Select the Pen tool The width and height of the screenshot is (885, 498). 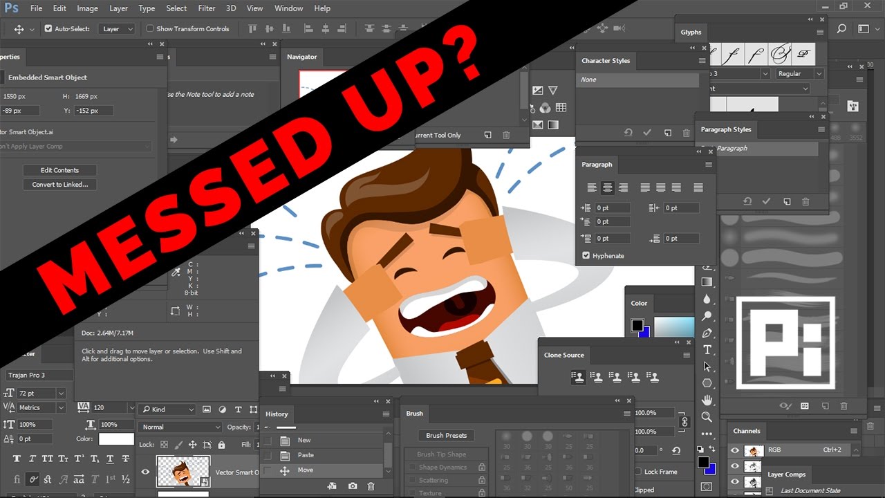coord(707,332)
